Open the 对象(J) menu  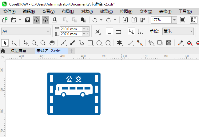point(87,12)
